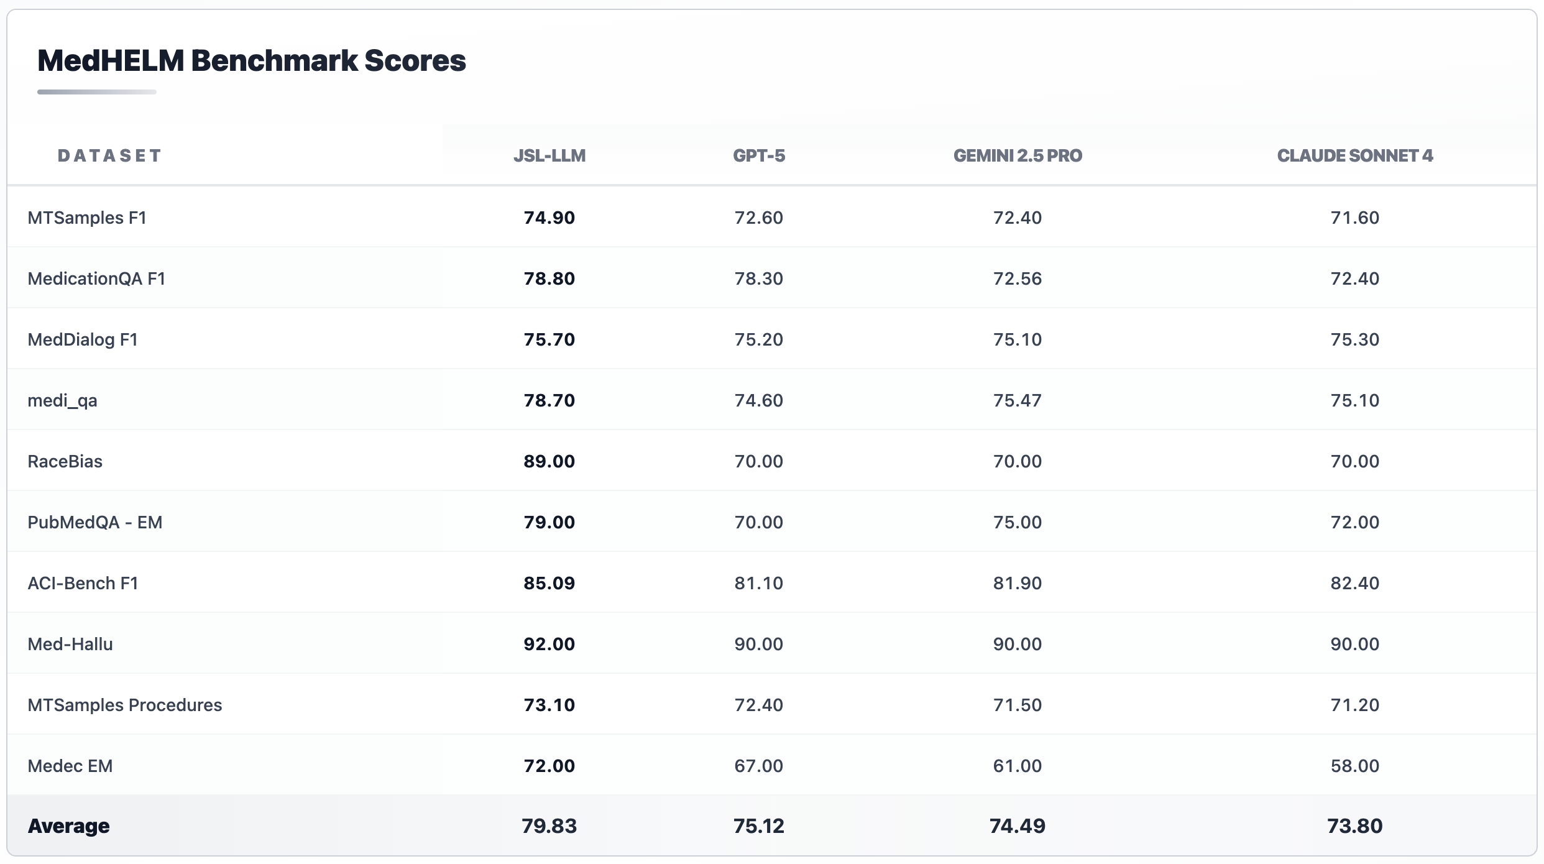This screenshot has width=1544, height=864.
Task: Select the MTSamples F1 row label
Action: click(87, 218)
